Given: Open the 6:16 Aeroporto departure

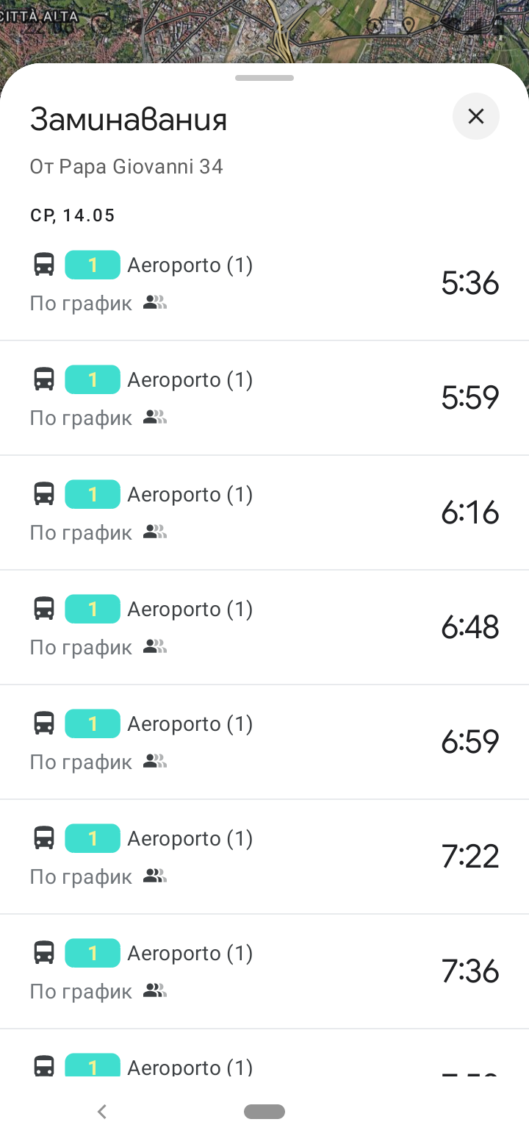Looking at the screenshot, I should click(x=264, y=512).
